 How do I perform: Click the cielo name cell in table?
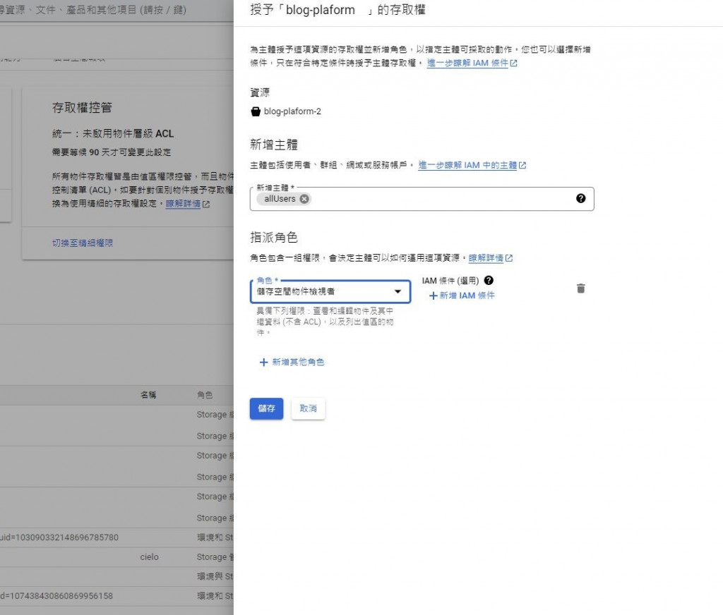[150, 557]
